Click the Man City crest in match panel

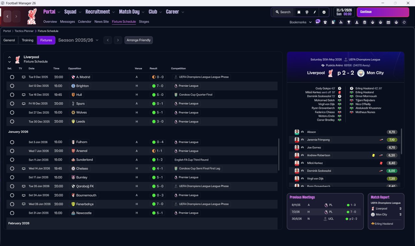click(361, 73)
